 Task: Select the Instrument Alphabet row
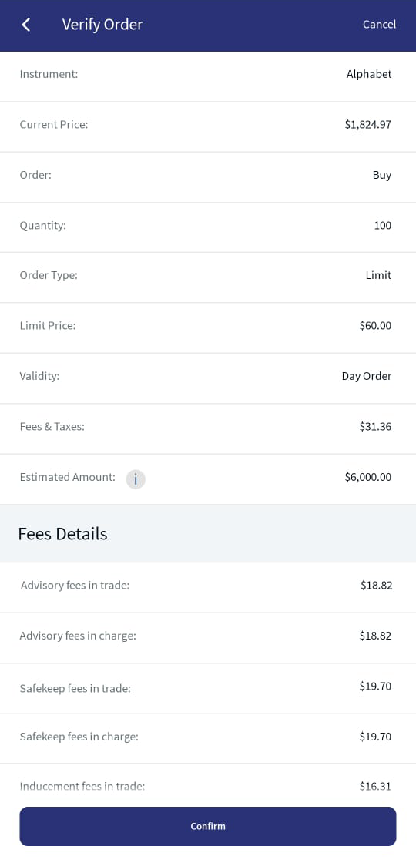(x=208, y=76)
